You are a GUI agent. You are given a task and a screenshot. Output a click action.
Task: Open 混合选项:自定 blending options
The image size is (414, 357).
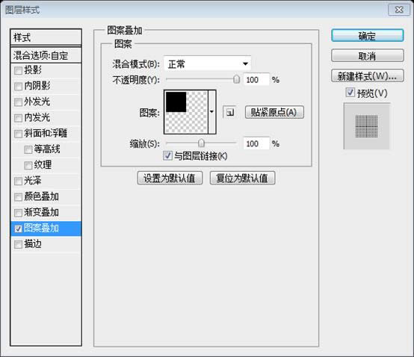(x=46, y=55)
